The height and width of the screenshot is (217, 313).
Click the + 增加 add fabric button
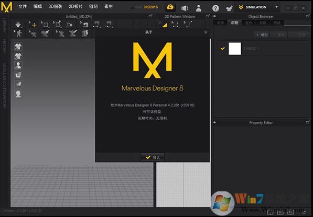pyautogui.click(x=262, y=35)
